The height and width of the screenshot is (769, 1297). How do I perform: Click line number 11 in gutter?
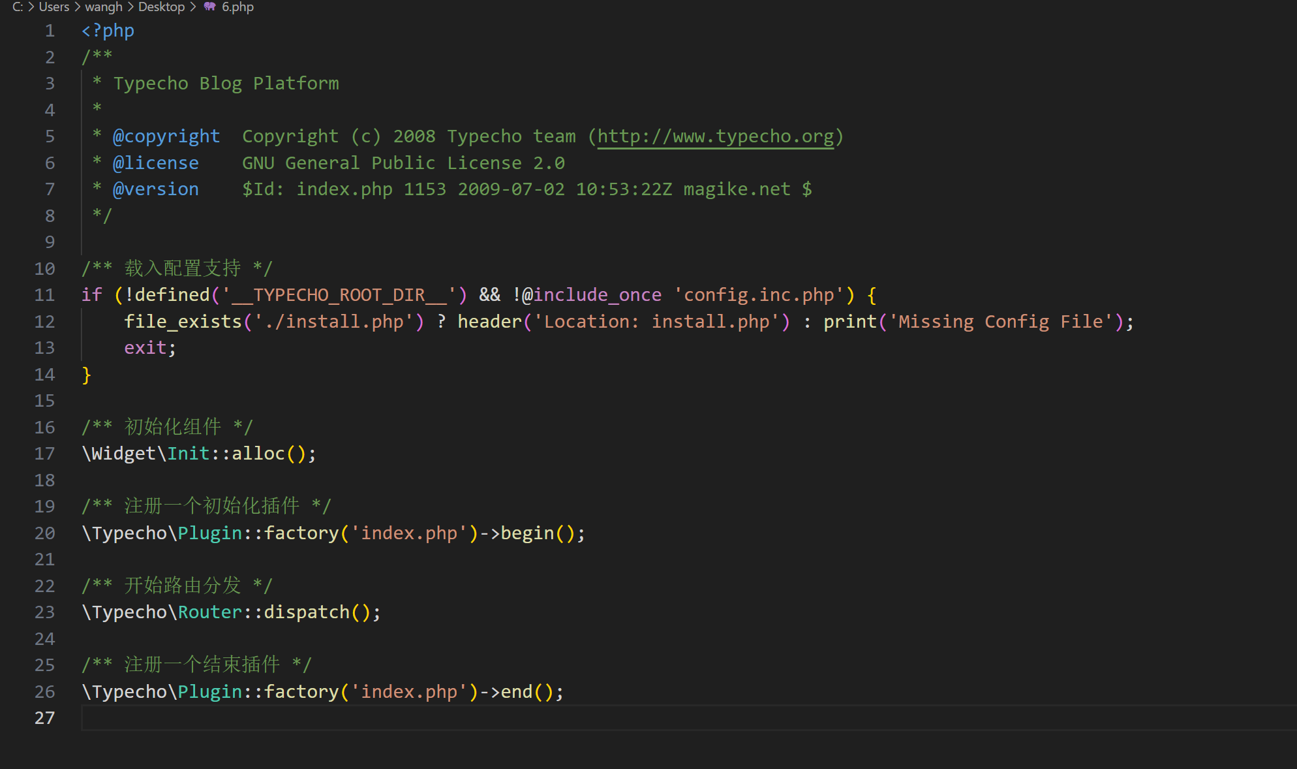(x=44, y=295)
